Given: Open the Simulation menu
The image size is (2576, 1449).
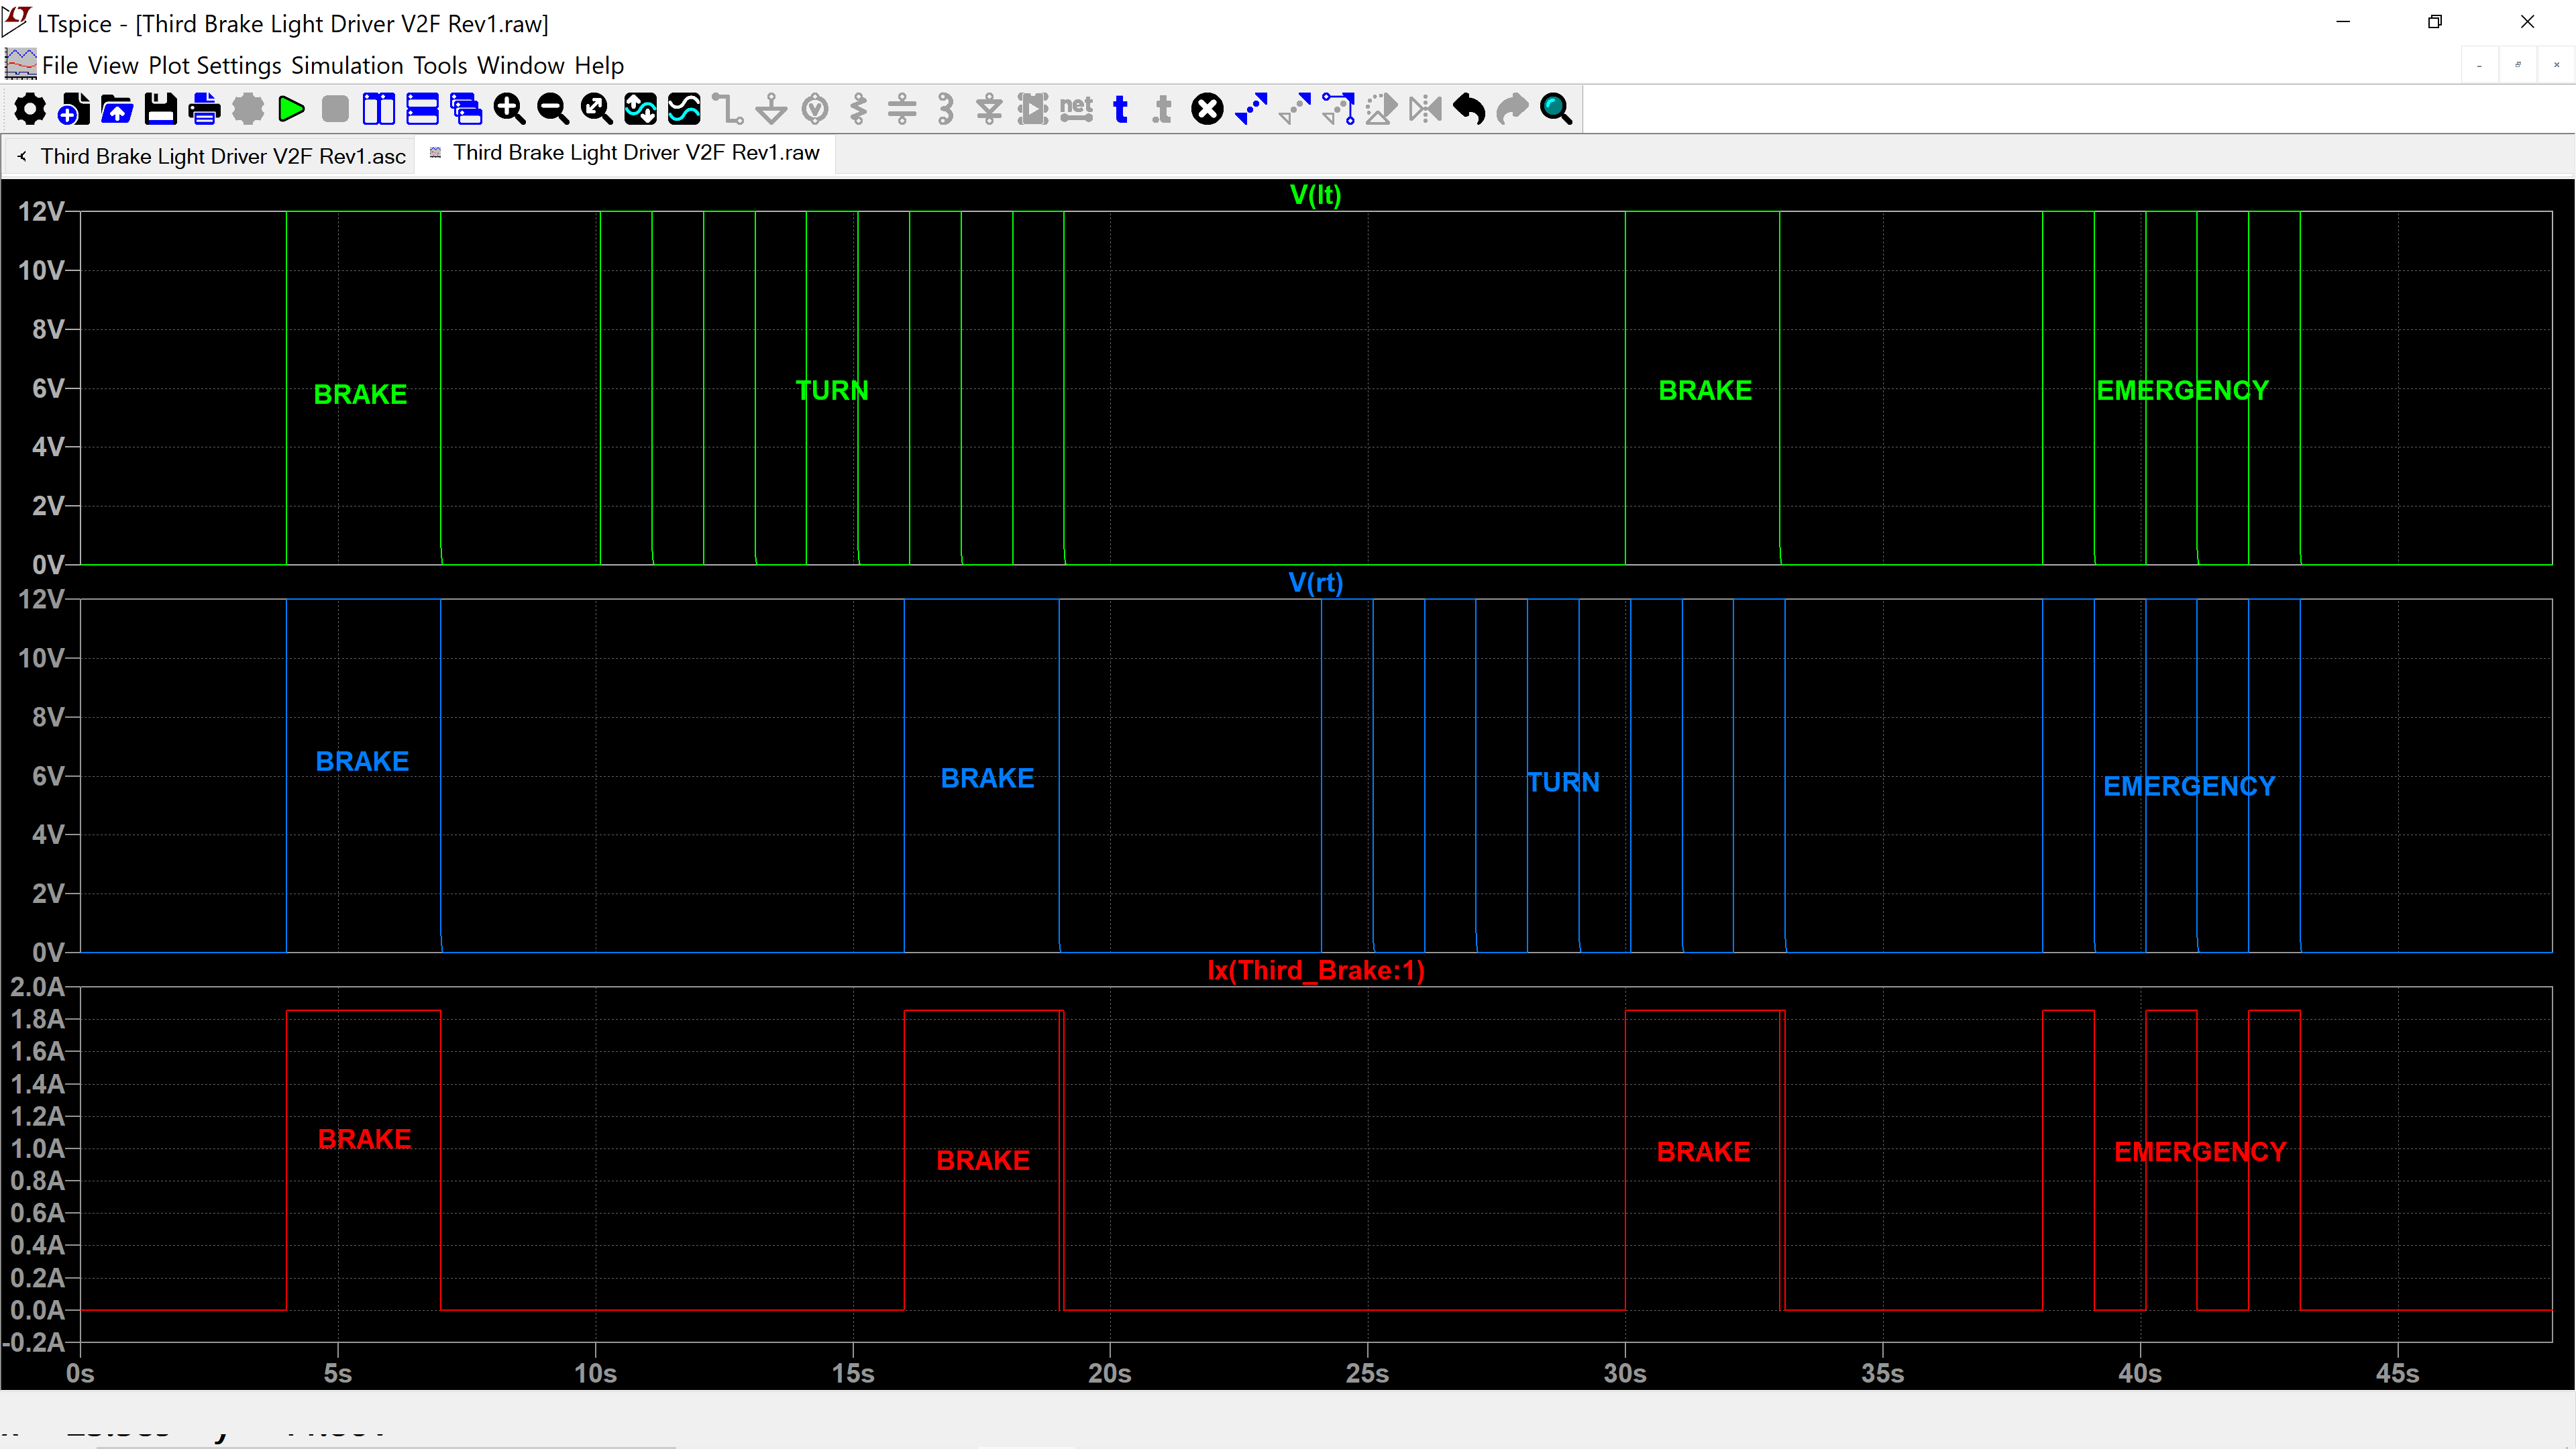Looking at the screenshot, I should click(x=347, y=66).
